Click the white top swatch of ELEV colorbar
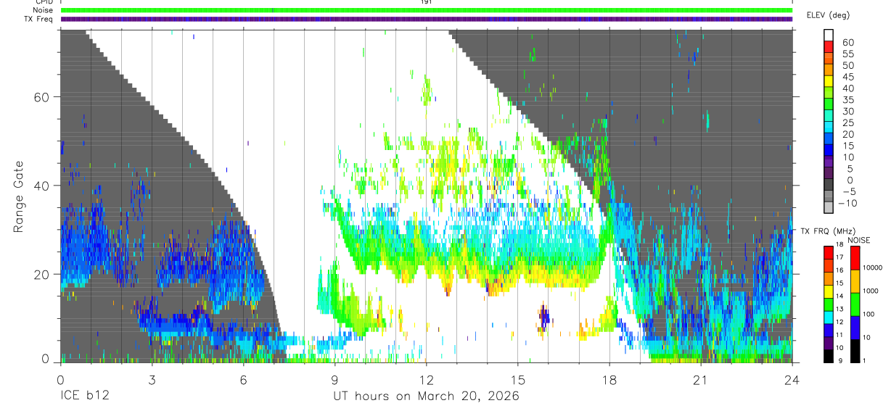Screen dimensions: 891x411 (x=829, y=33)
